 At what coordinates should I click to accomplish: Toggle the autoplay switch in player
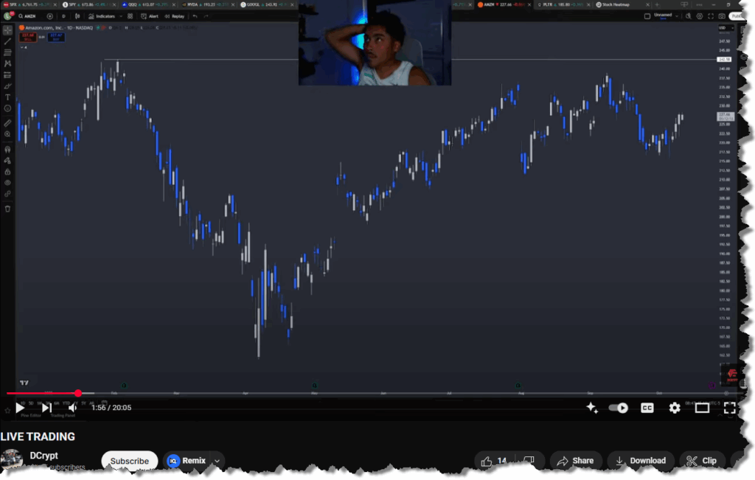tap(618, 408)
